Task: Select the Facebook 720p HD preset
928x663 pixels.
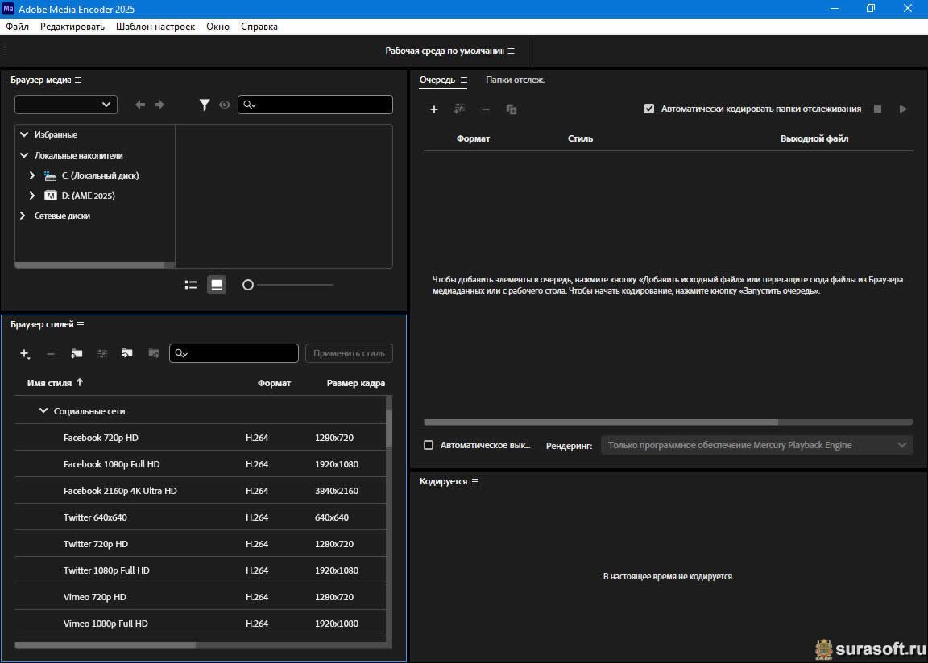Action: point(200,437)
